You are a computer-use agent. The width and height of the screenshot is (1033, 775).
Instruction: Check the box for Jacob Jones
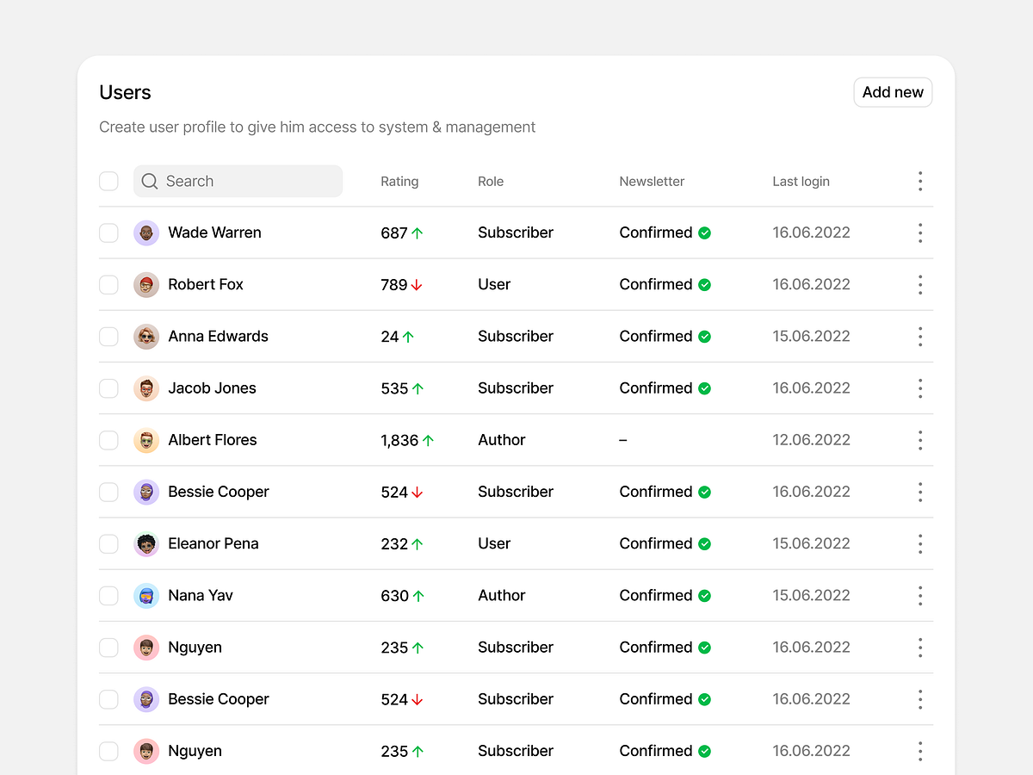[108, 388]
